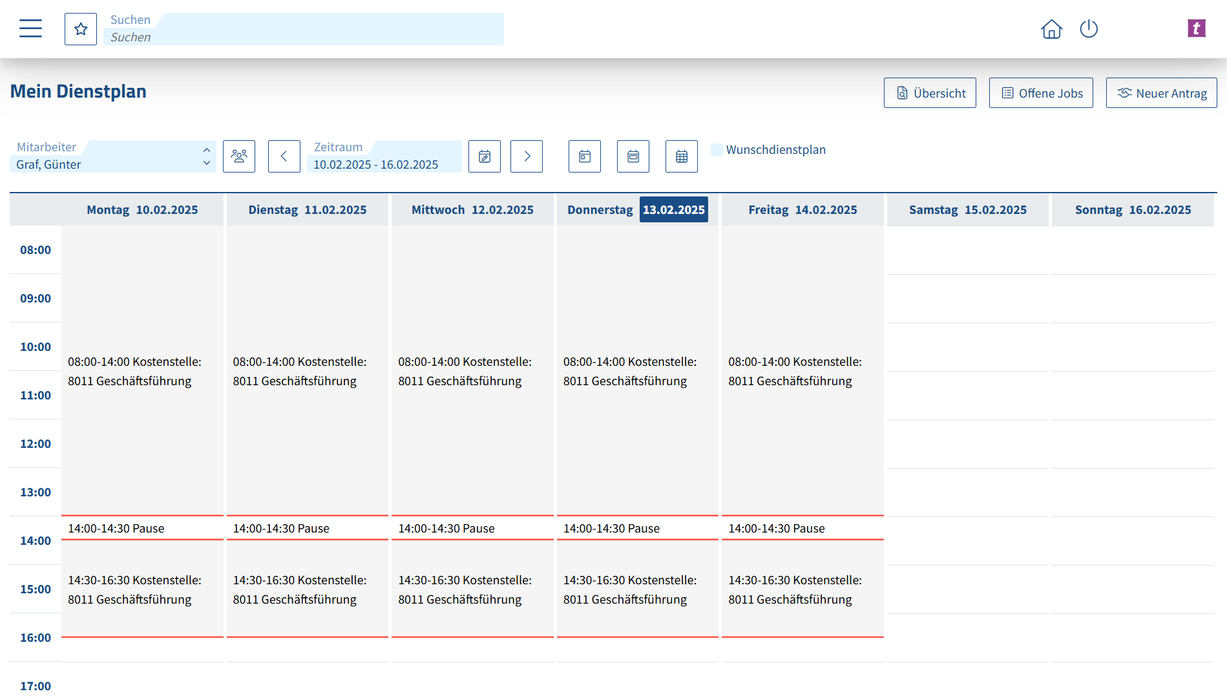Step to previous employee with up chevron
The image size is (1227, 698).
click(x=207, y=149)
